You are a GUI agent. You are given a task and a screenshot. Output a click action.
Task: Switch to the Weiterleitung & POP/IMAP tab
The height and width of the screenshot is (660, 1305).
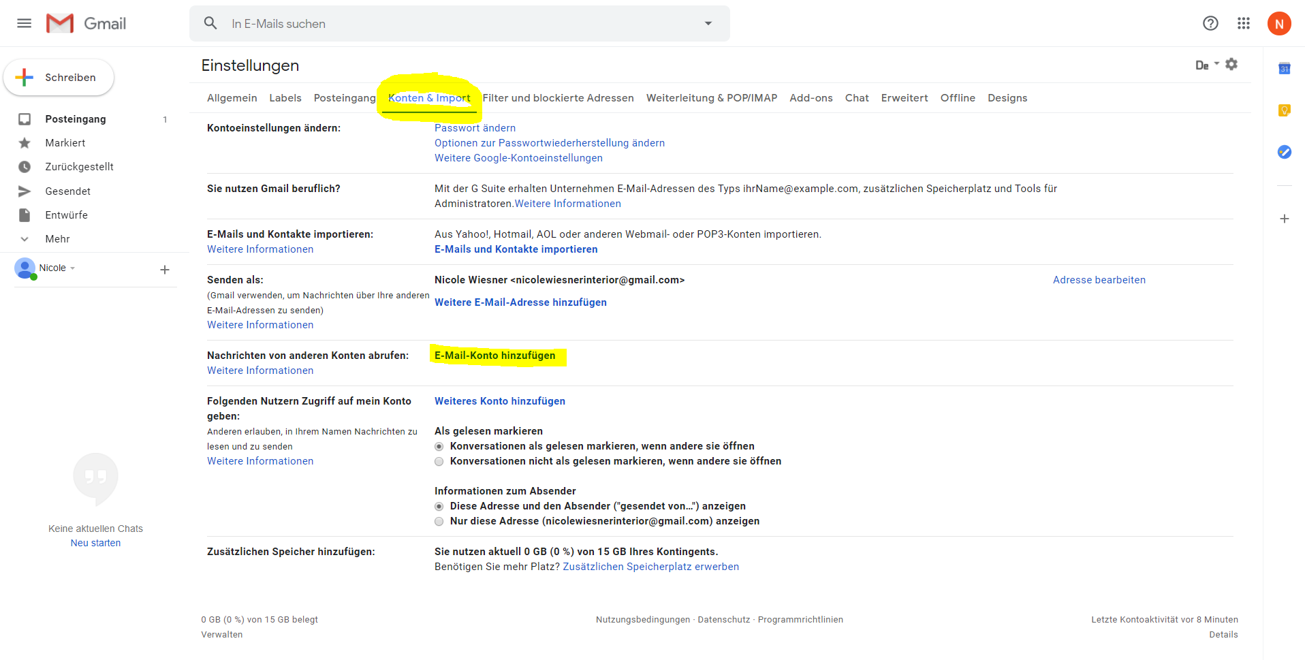pyautogui.click(x=711, y=98)
